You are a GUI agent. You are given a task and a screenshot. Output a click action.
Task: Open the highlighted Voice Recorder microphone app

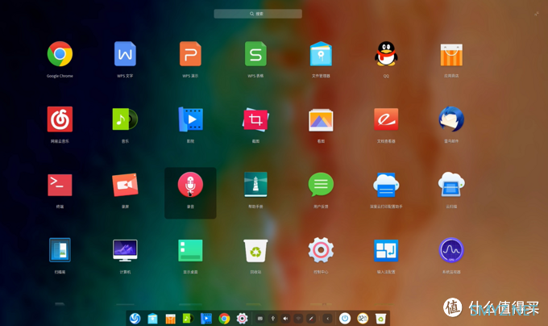coord(190,185)
